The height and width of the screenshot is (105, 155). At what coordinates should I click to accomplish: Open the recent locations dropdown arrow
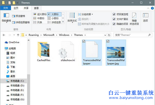tap(14, 35)
